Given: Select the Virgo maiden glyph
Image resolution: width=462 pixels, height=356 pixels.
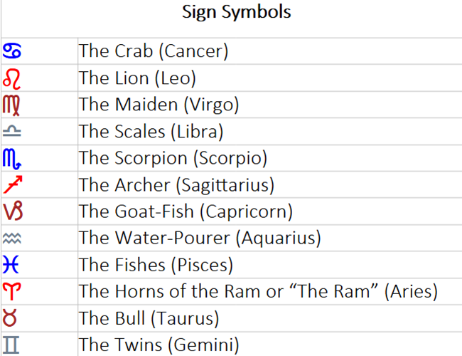Looking at the screenshot, I should click(x=13, y=105).
